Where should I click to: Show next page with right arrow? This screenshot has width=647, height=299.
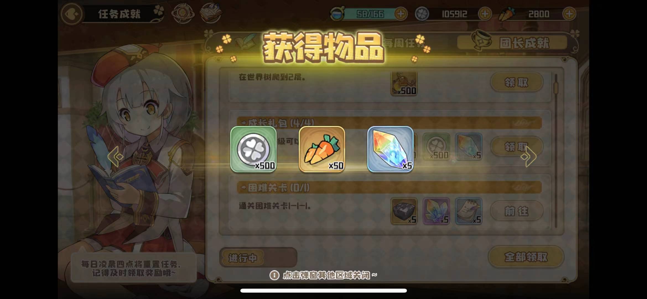click(529, 157)
